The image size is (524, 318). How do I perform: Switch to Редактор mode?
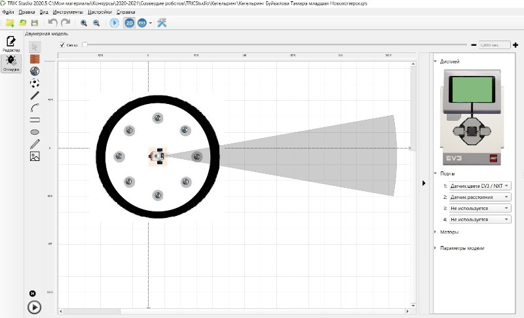(11, 44)
